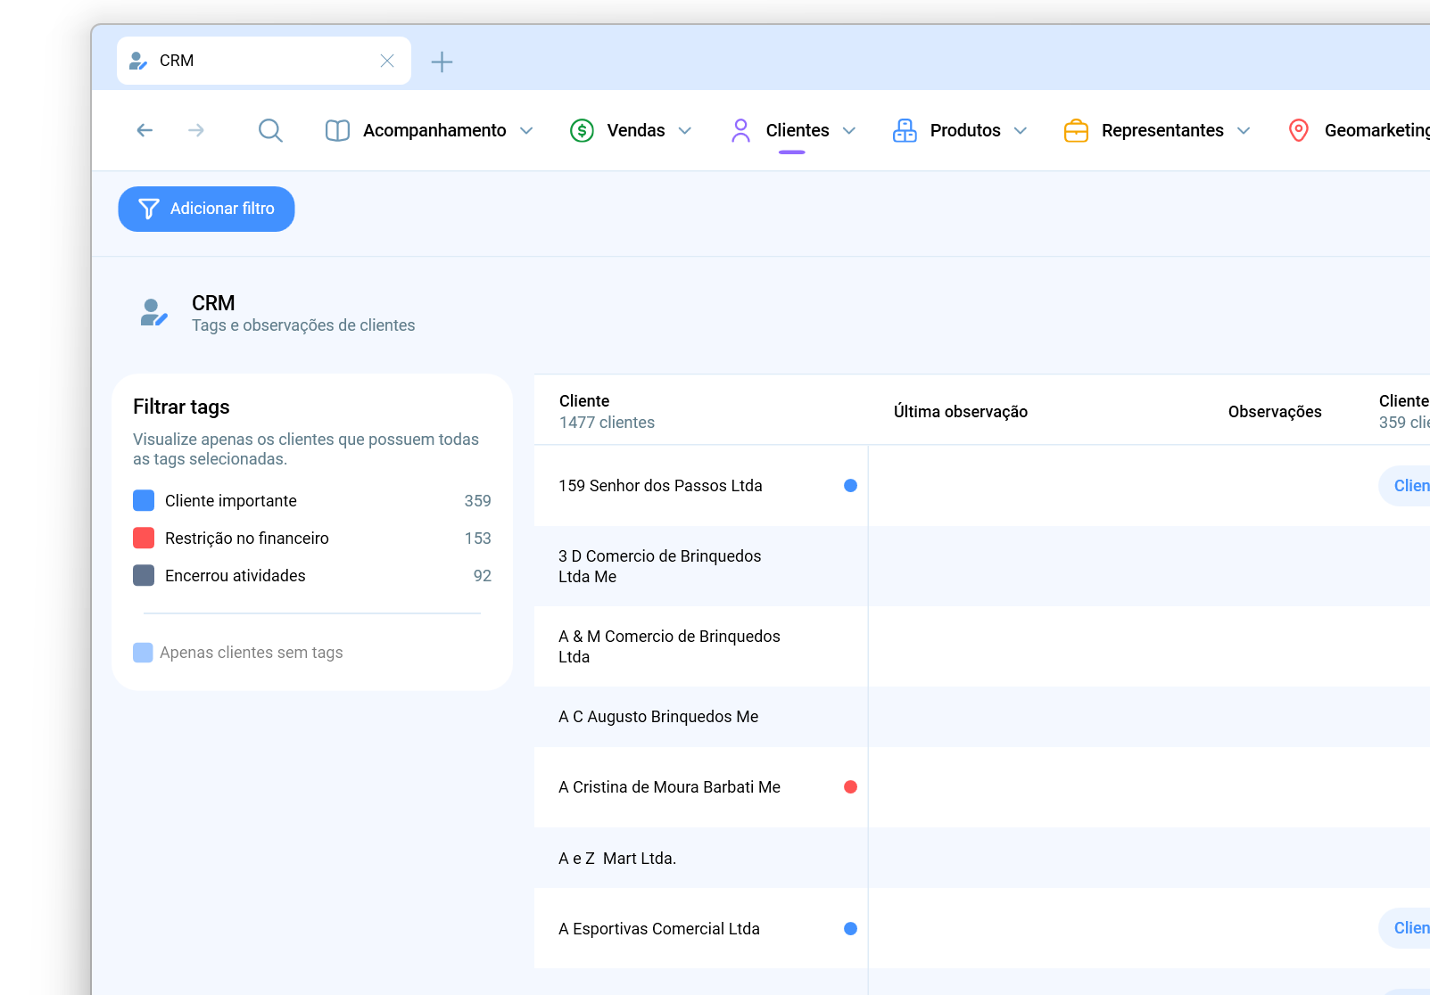
Task: Toggle the Cliente importante tag checkbox
Action: (x=144, y=500)
